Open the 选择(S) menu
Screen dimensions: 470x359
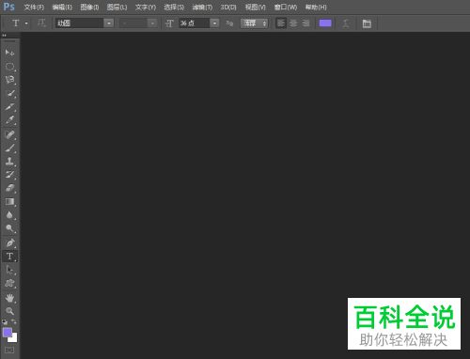coord(174,7)
